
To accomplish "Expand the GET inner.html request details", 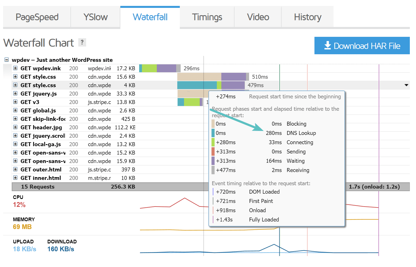I will pos(15,178).
